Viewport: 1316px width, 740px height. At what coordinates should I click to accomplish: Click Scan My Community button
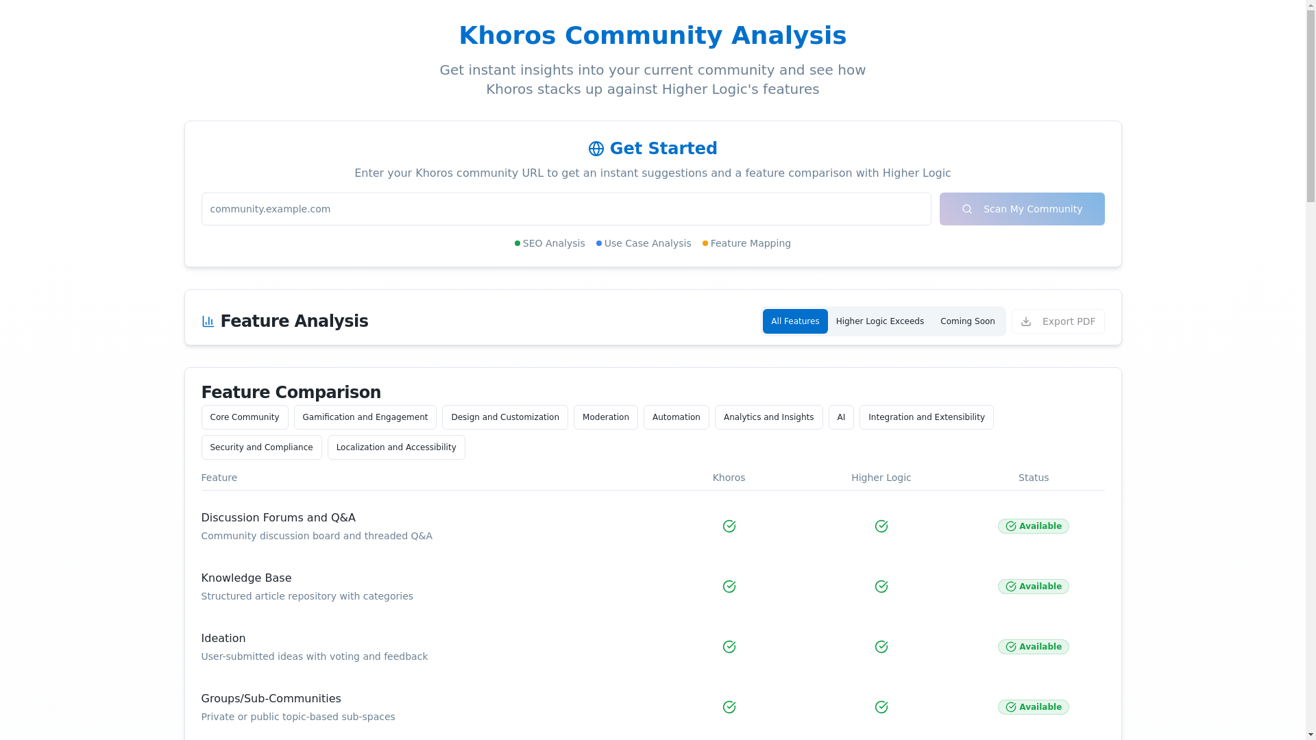click(x=1022, y=209)
